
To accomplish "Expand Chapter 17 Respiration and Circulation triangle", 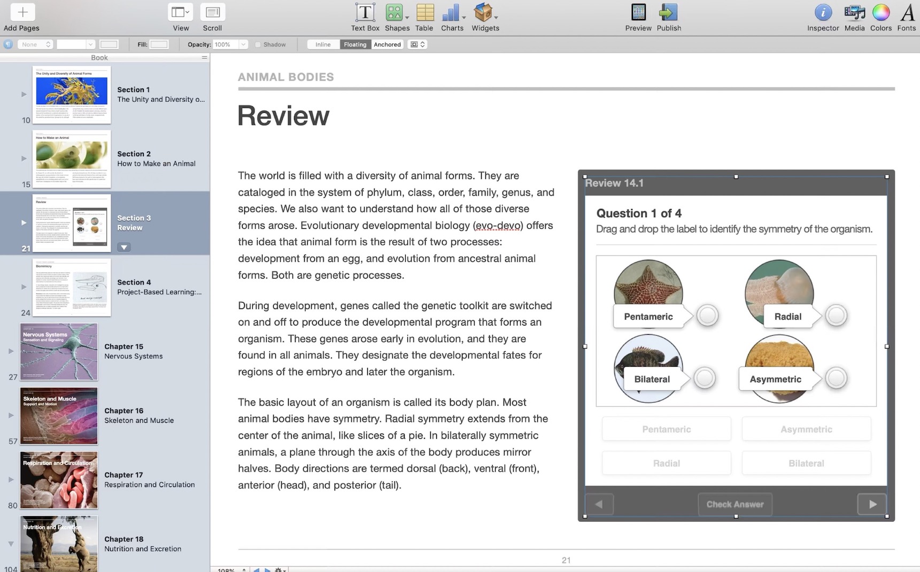I will [11, 479].
